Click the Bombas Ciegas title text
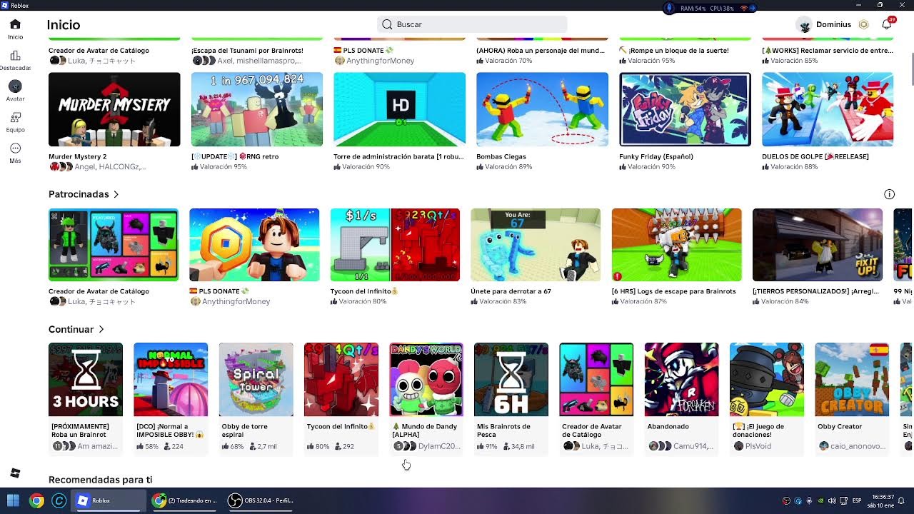Screen dimensions: 914x514 [x=501, y=156]
